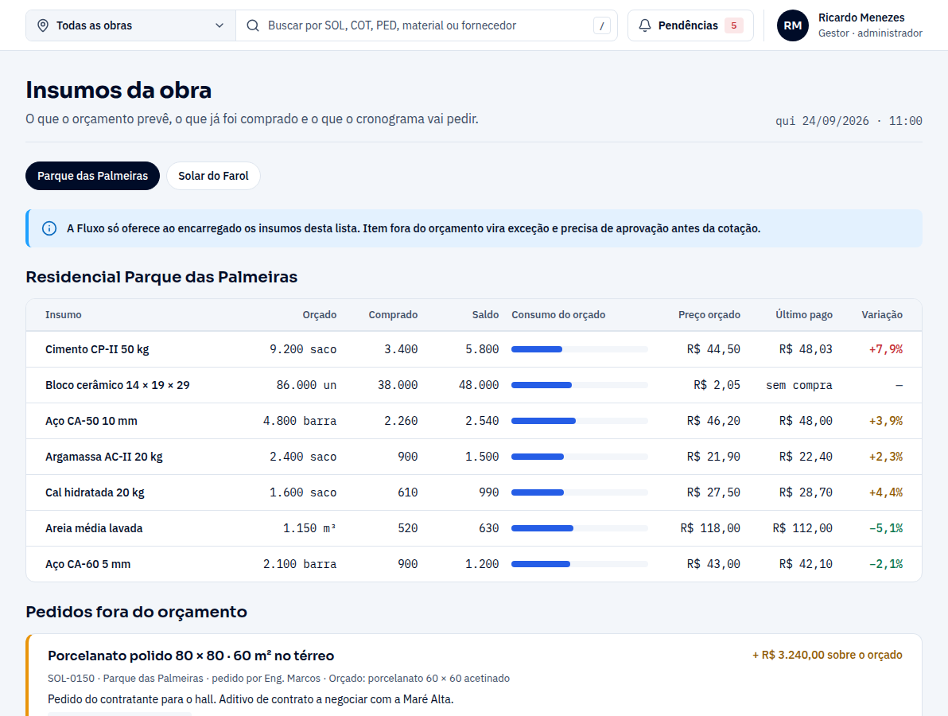The height and width of the screenshot is (716, 948).
Task: Click the bell icon in Pendências
Action: point(645,25)
